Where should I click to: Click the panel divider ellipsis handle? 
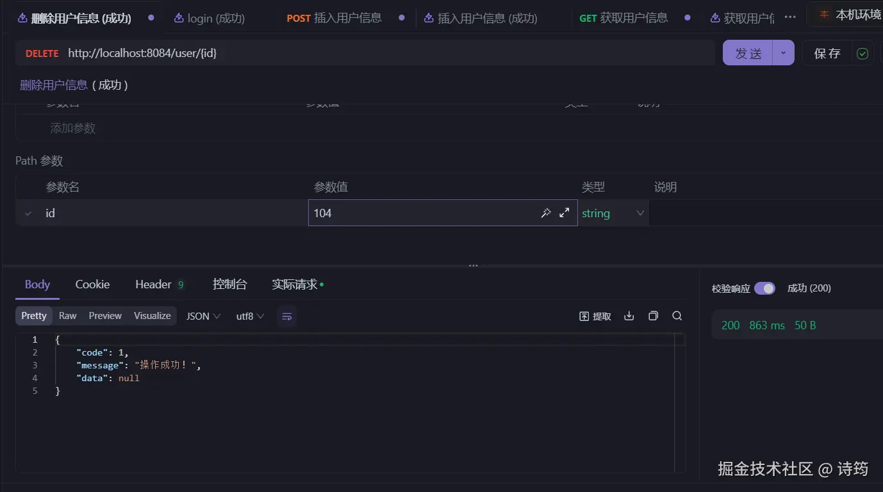point(474,265)
